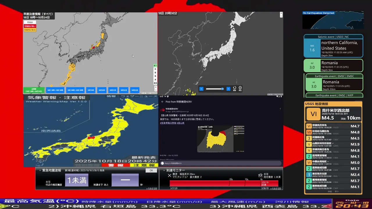Viewport: 372px width, 209px height.
Task: Select the 10月20日 date button
Action: (x=102, y=90)
